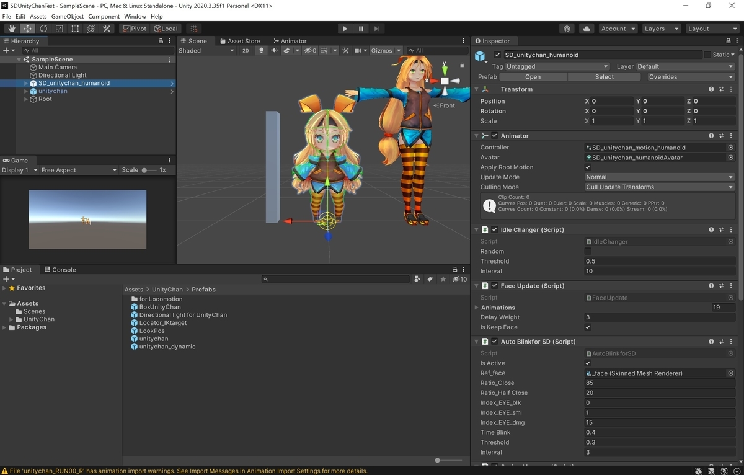Toggle the scene grid icon
The image size is (744, 475).
click(325, 51)
